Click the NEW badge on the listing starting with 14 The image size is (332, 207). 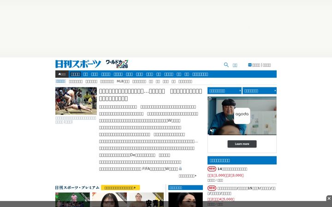[x=212, y=169]
